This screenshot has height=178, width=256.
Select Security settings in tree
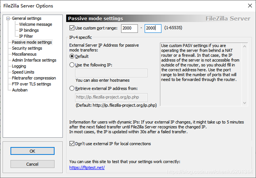click(27, 48)
